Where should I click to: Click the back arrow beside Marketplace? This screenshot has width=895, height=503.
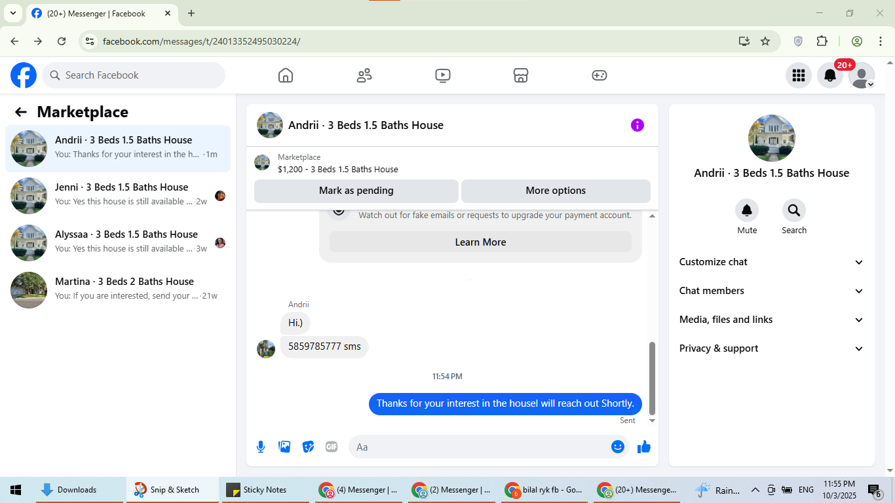point(21,112)
